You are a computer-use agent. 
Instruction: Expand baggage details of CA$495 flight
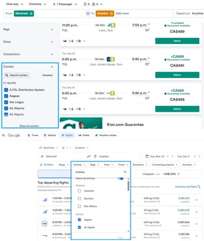(x=84, y=109)
